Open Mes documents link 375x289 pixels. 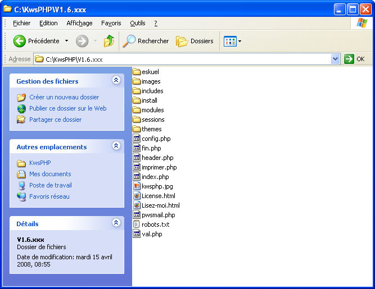point(50,174)
